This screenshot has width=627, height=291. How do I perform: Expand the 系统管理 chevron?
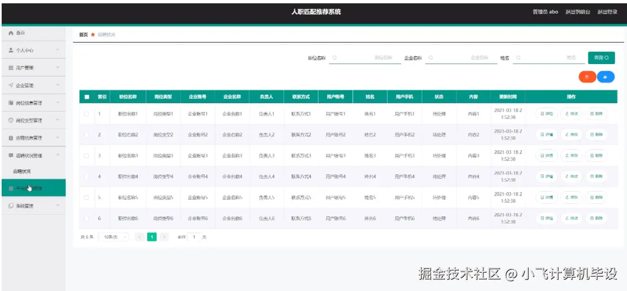point(57,206)
